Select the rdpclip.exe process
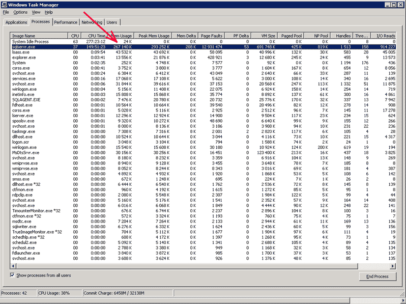This screenshot has width=406, height=304. point(203,195)
